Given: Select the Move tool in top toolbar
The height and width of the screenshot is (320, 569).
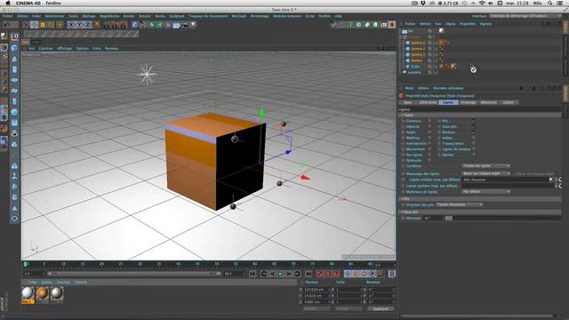Looking at the screenshot, I should [34, 25].
